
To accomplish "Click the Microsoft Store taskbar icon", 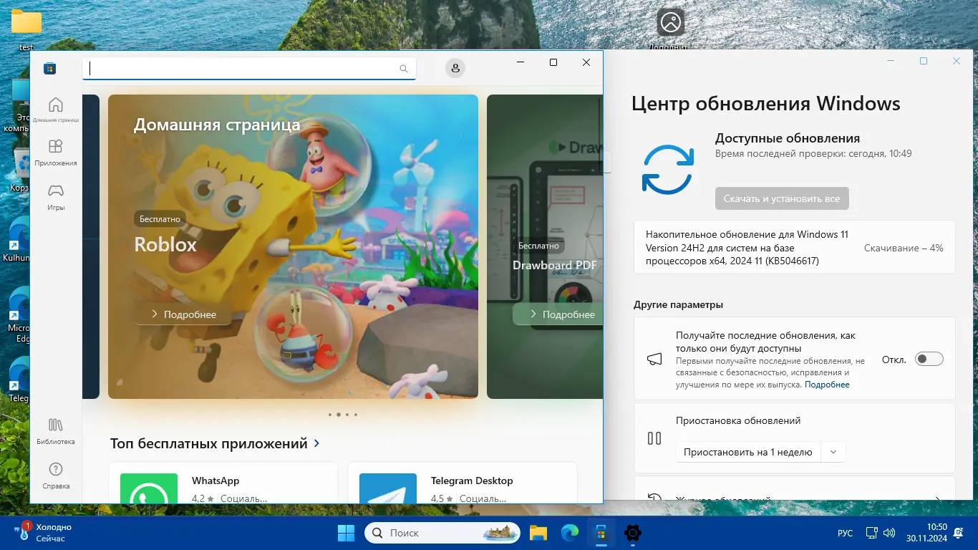I will click(x=601, y=533).
